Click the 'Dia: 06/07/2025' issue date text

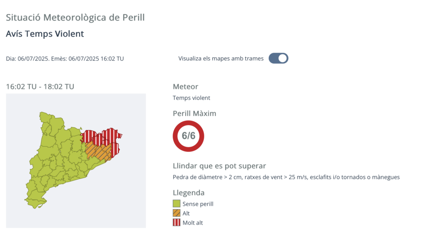click(x=28, y=59)
